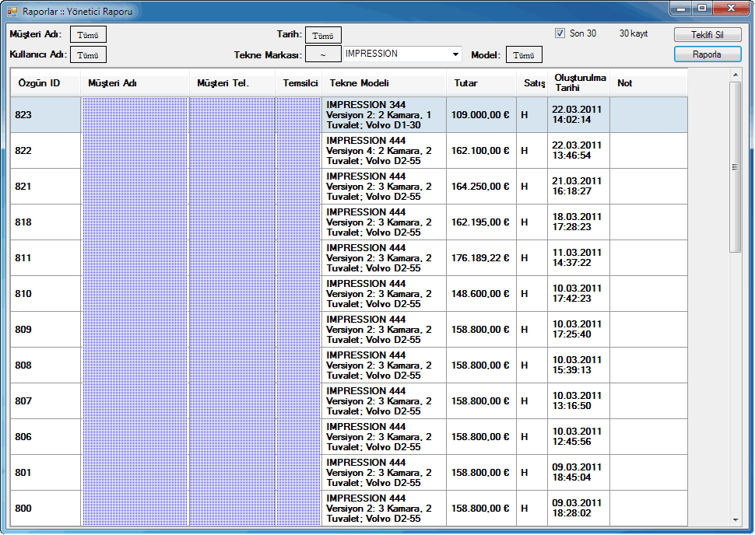
Task: Click Tümü button next to Model
Action: click(524, 55)
